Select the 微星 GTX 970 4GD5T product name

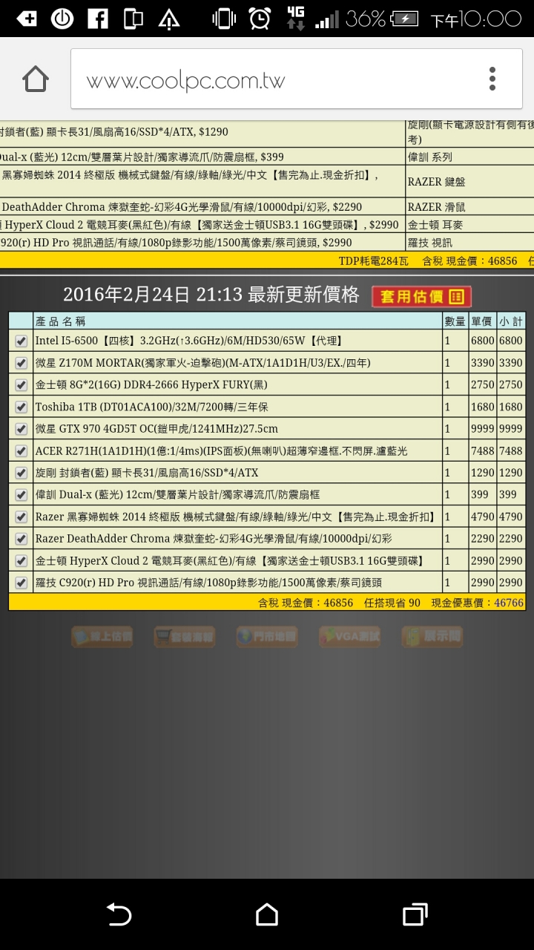click(156, 429)
